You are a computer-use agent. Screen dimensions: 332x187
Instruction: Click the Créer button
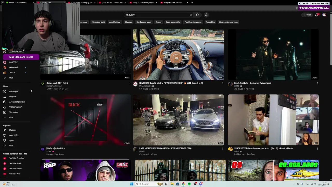tap(307, 15)
